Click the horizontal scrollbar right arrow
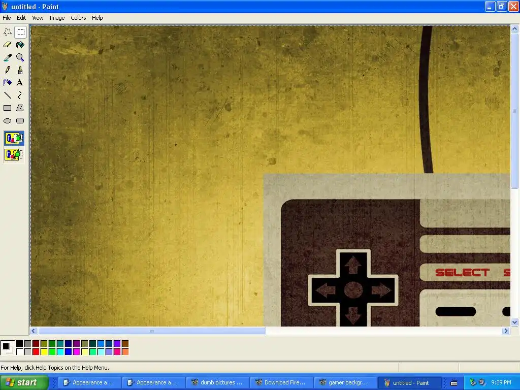The height and width of the screenshot is (390, 520). pos(506,331)
